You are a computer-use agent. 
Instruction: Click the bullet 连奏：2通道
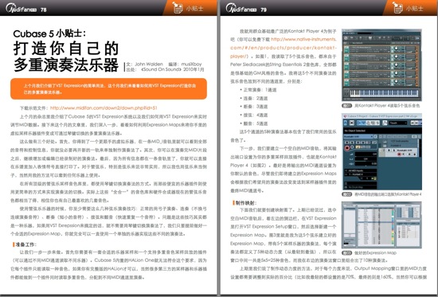(x=253, y=98)
